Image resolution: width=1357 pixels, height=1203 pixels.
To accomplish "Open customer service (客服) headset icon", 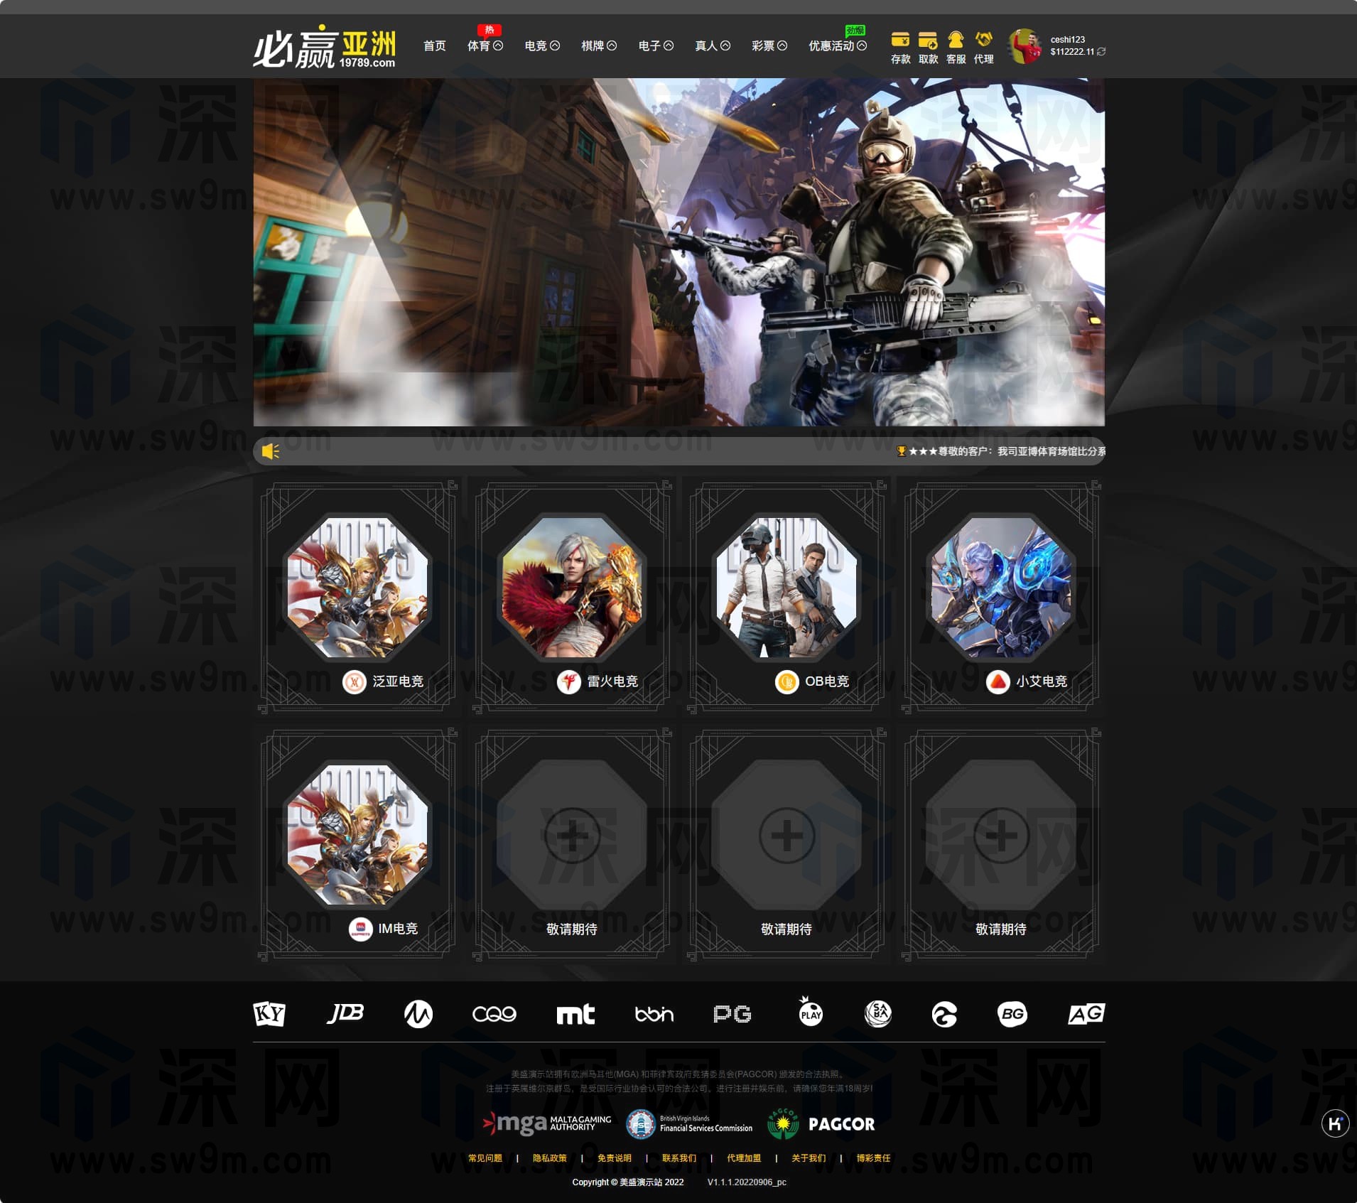I will [x=956, y=40].
